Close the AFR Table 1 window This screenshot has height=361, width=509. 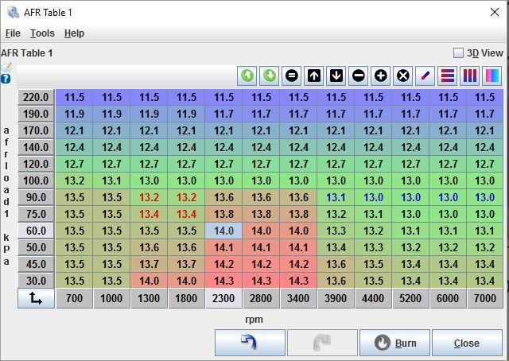[495, 12]
